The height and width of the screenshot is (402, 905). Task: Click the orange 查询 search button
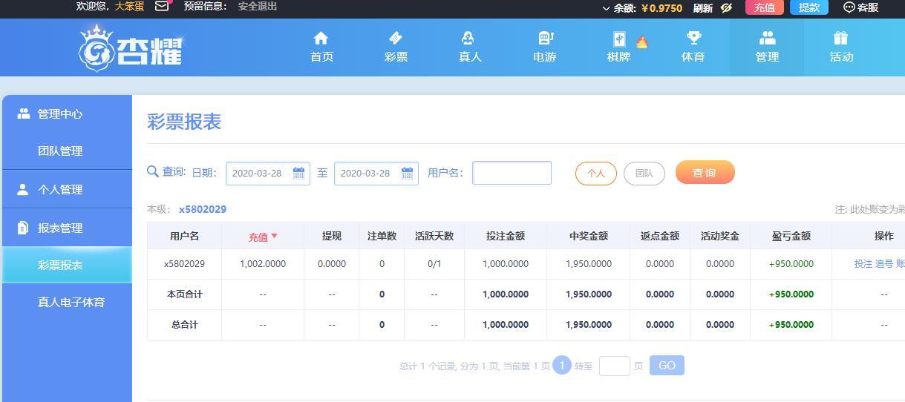(705, 173)
